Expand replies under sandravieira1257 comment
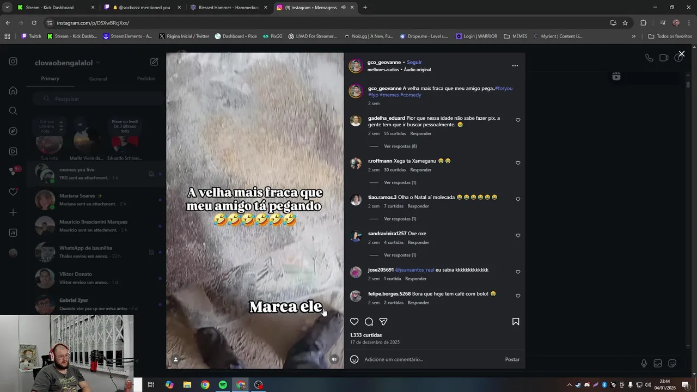This screenshot has height=392, width=697. [400, 255]
